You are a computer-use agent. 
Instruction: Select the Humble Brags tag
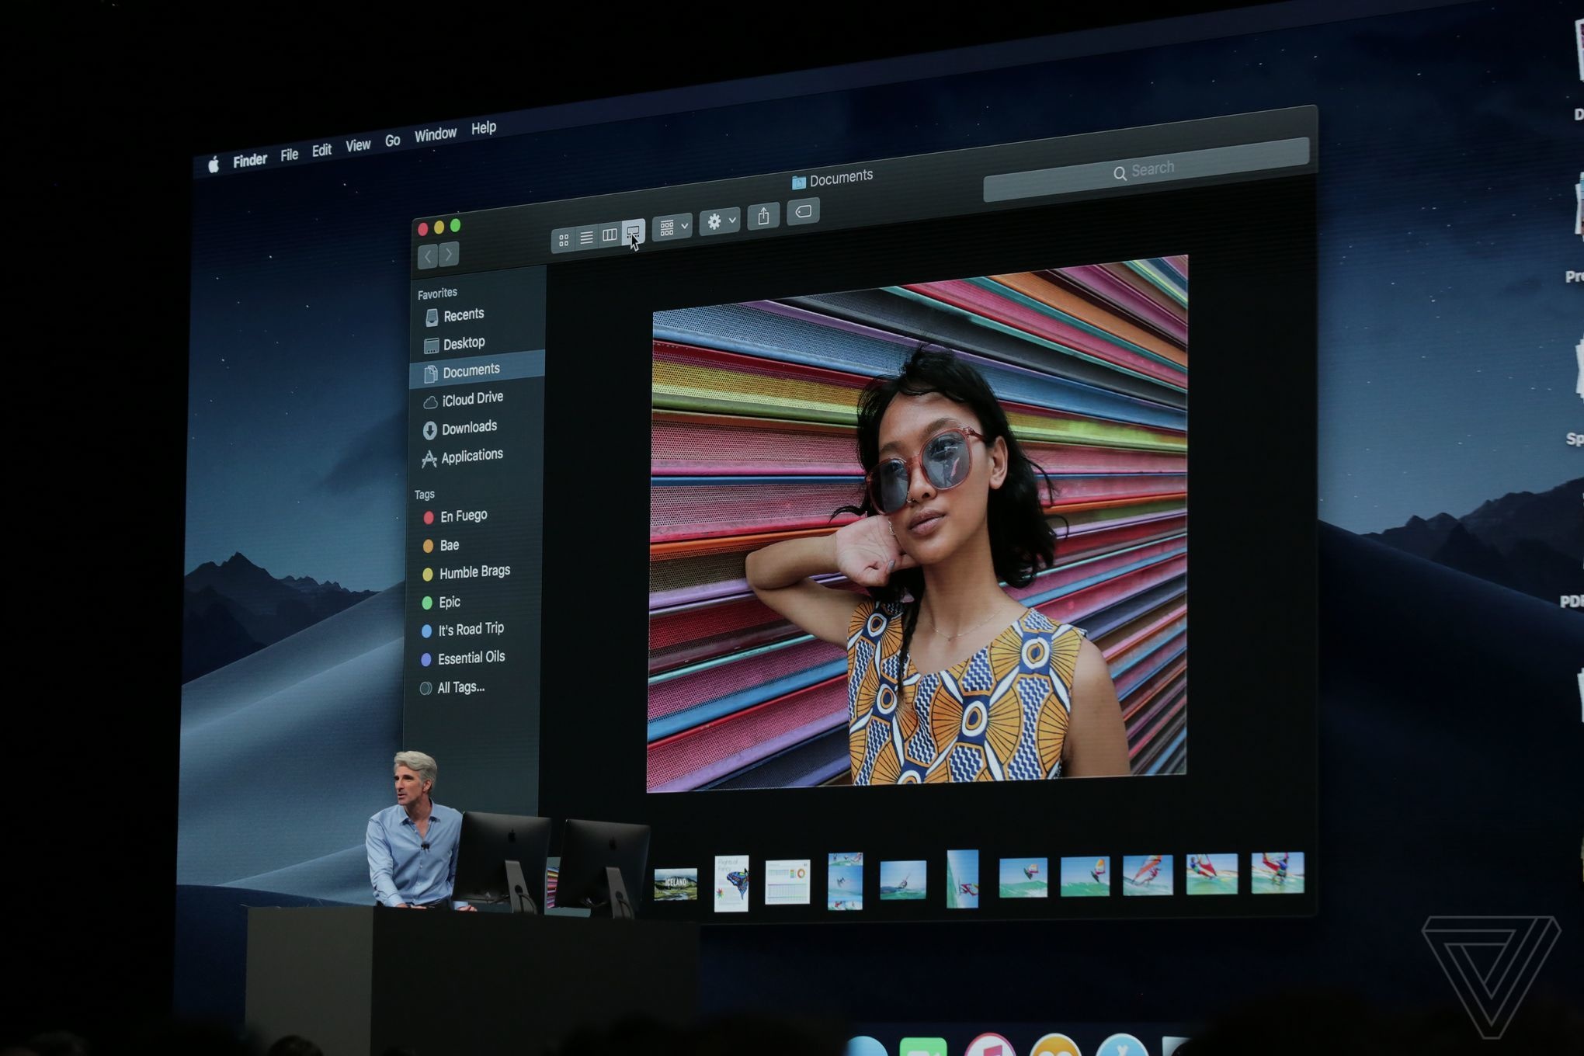click(475, 571)
